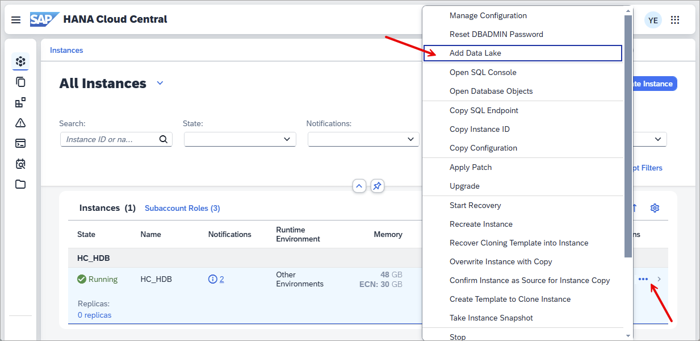700x341 pixels.
Task: Open the folder sidebar icon
Action: click(x=20, y=184)
